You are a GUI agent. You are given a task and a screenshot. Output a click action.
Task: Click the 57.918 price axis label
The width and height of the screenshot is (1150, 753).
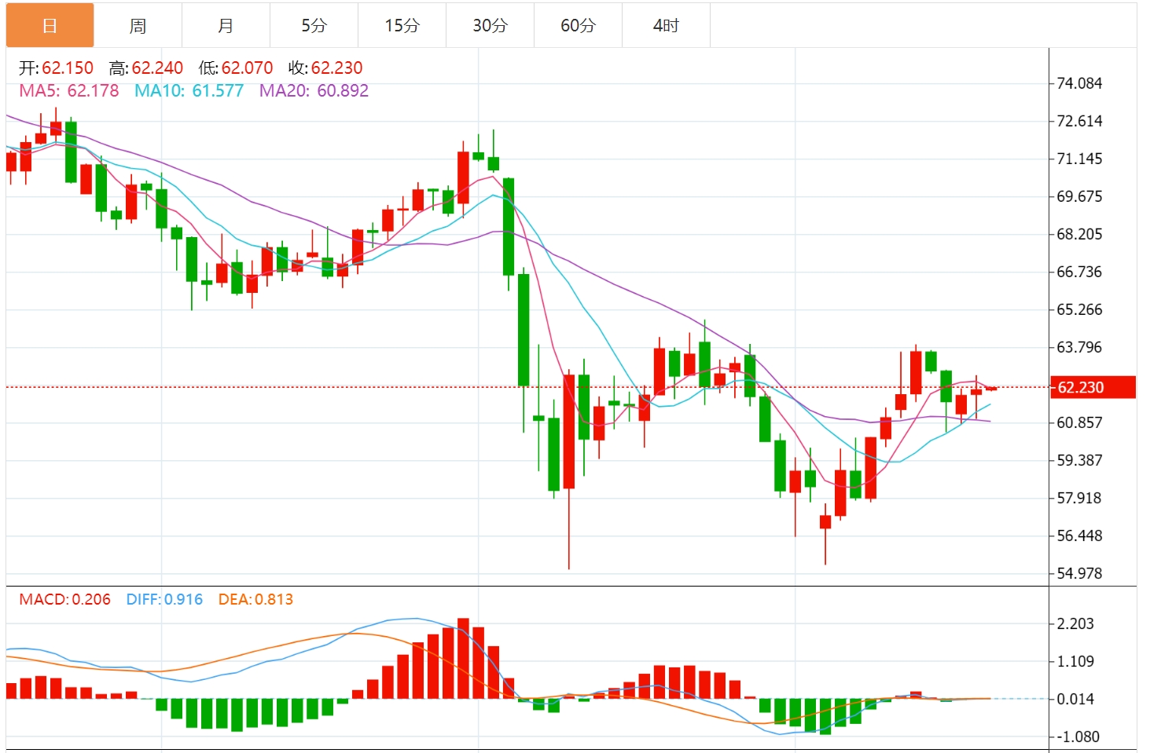point(1079,498)
